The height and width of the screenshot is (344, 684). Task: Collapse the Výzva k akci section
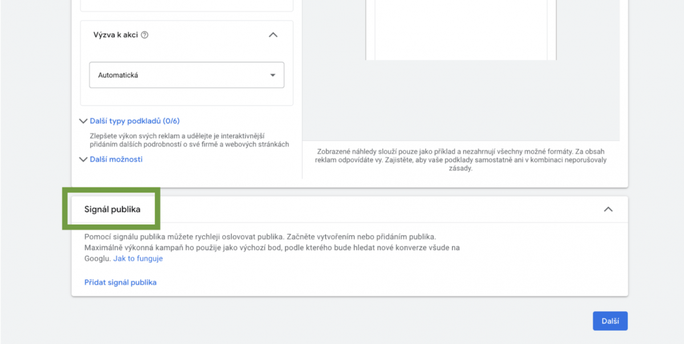[273, 35]
